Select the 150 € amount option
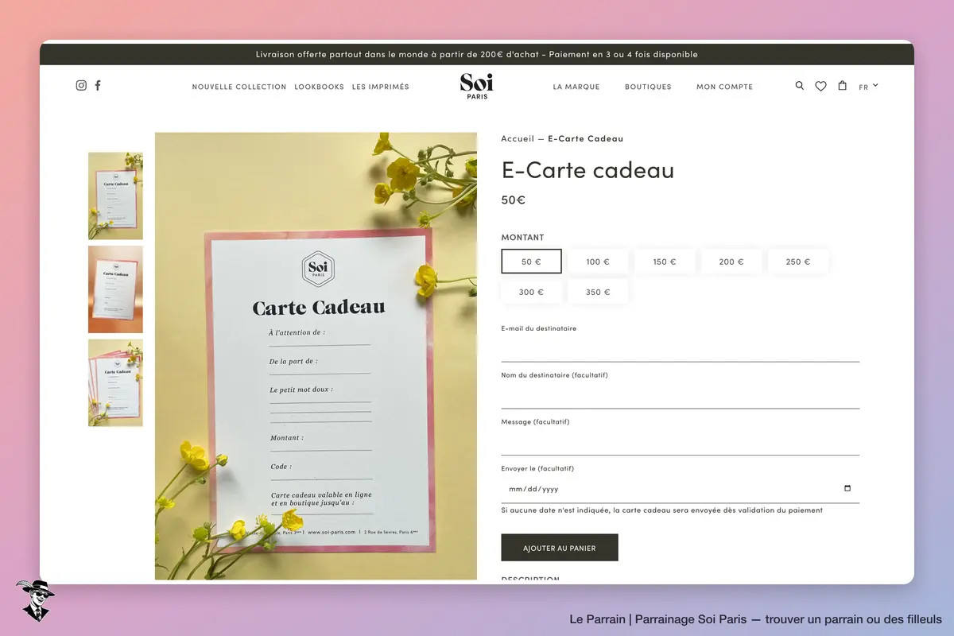The height and width of the screenshot is (636, 954). pos(665,262)
